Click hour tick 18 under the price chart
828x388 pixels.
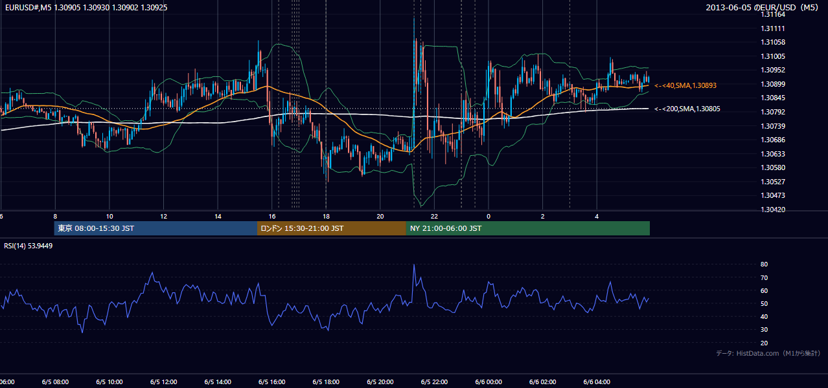click(x=327, y=216)
